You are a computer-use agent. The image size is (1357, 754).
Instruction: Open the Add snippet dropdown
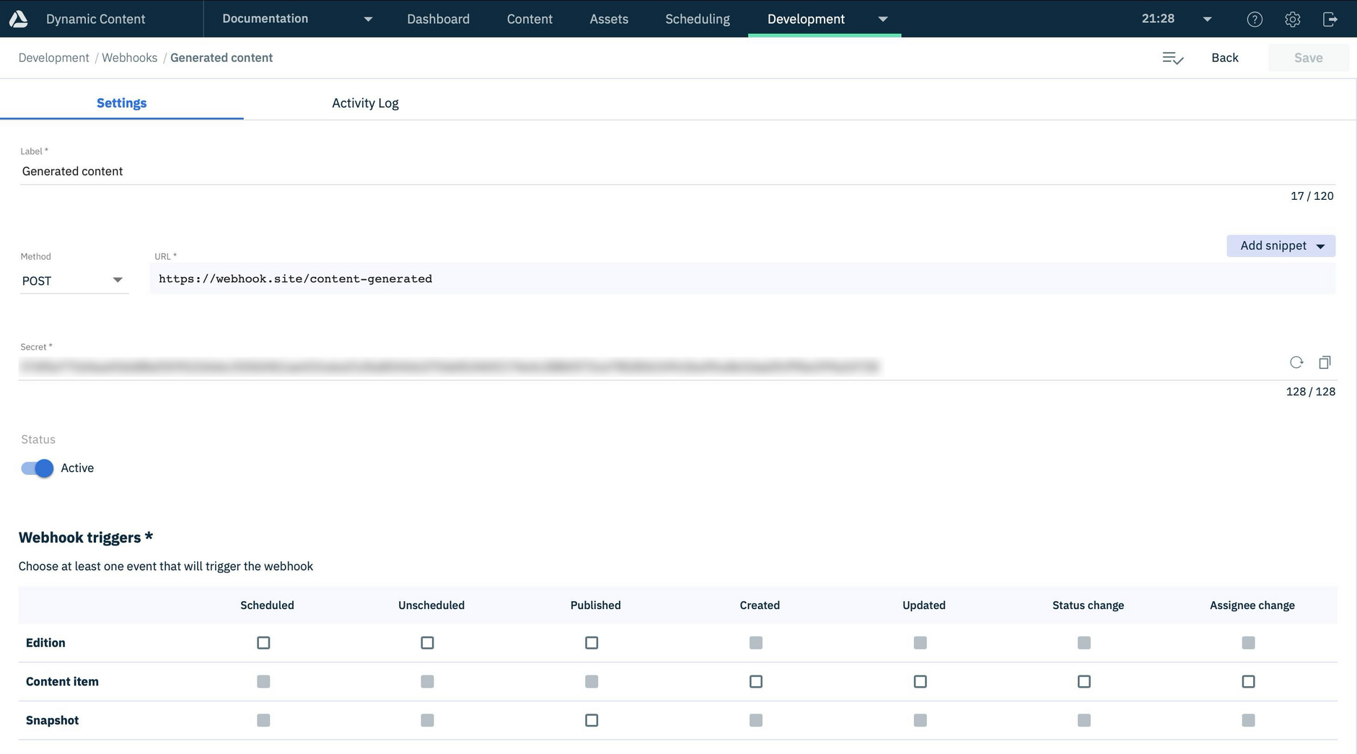(x=1281, y=246)
